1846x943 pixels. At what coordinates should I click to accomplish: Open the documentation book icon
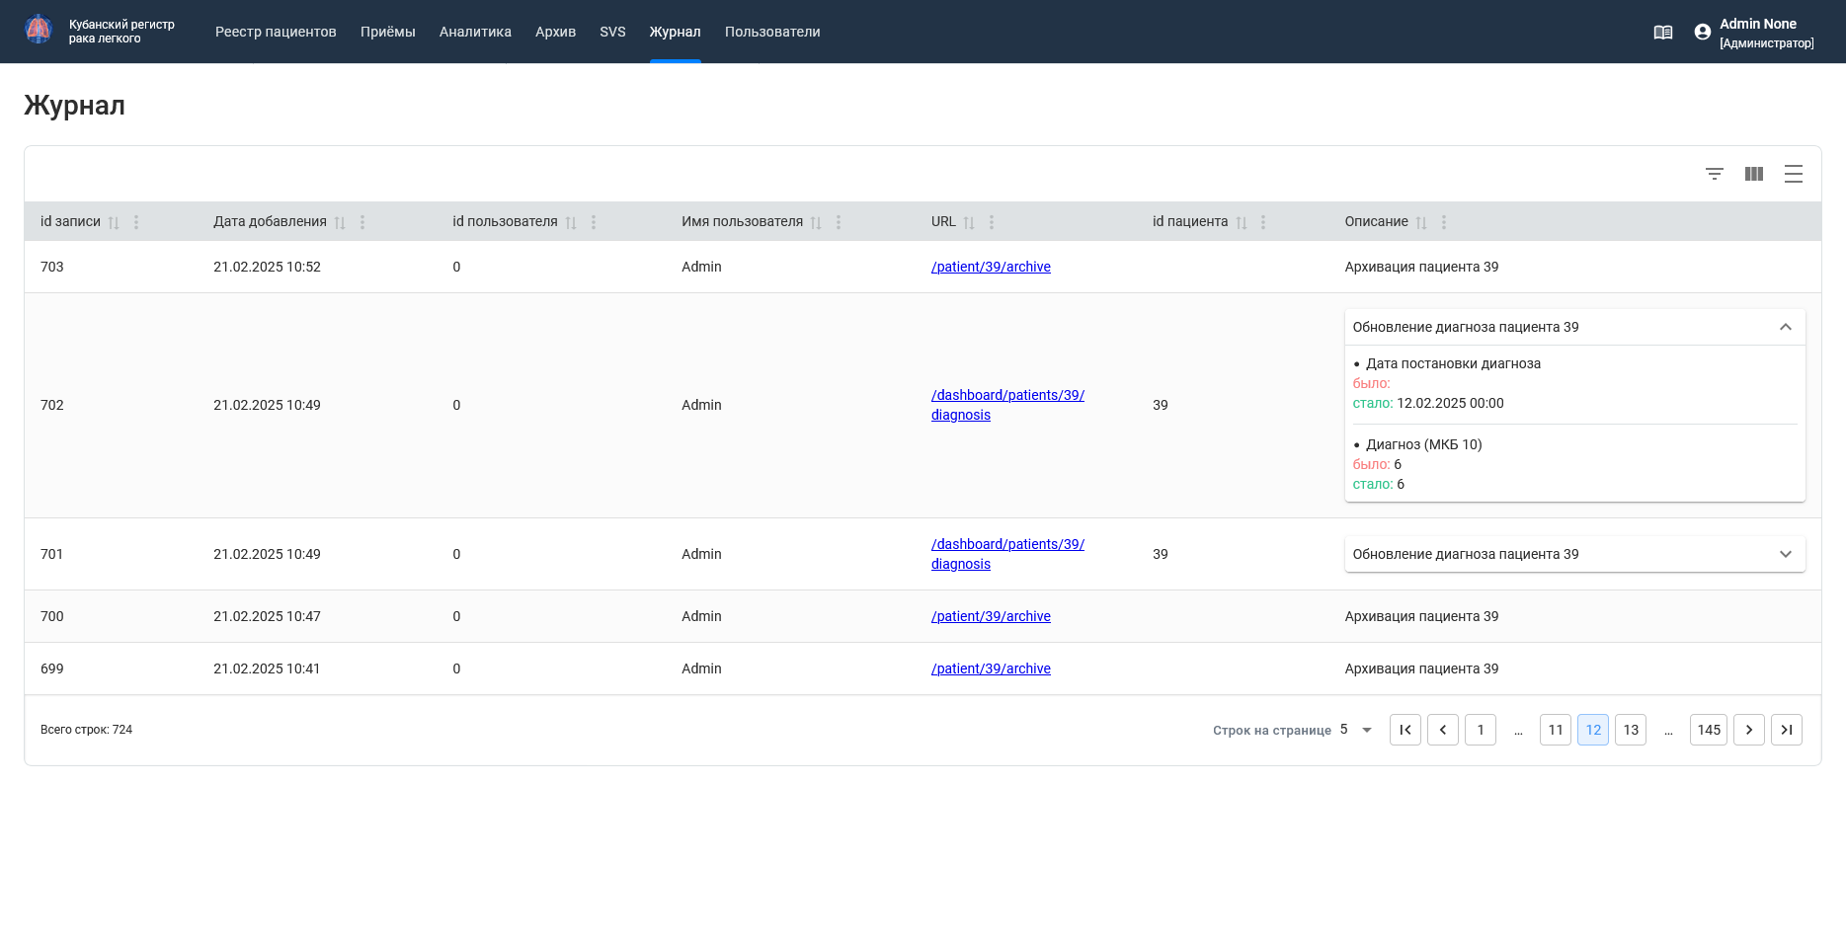pos(1663,32)
